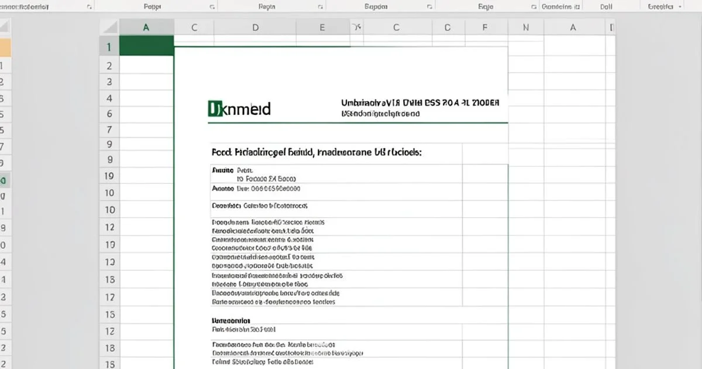The image size is (702, 369).
Task: Select the column F header
Action: tap(484, 27)
